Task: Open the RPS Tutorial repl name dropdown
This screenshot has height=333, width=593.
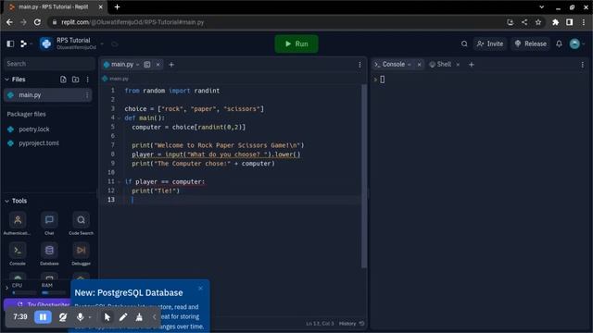Action: click(x=102, y=43)
